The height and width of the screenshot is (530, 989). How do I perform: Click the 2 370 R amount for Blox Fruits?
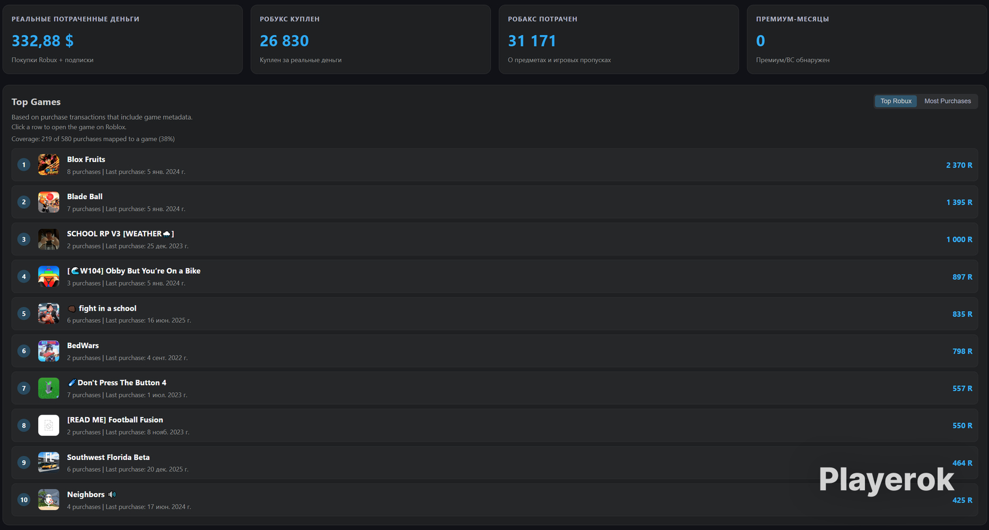[959, 165]
